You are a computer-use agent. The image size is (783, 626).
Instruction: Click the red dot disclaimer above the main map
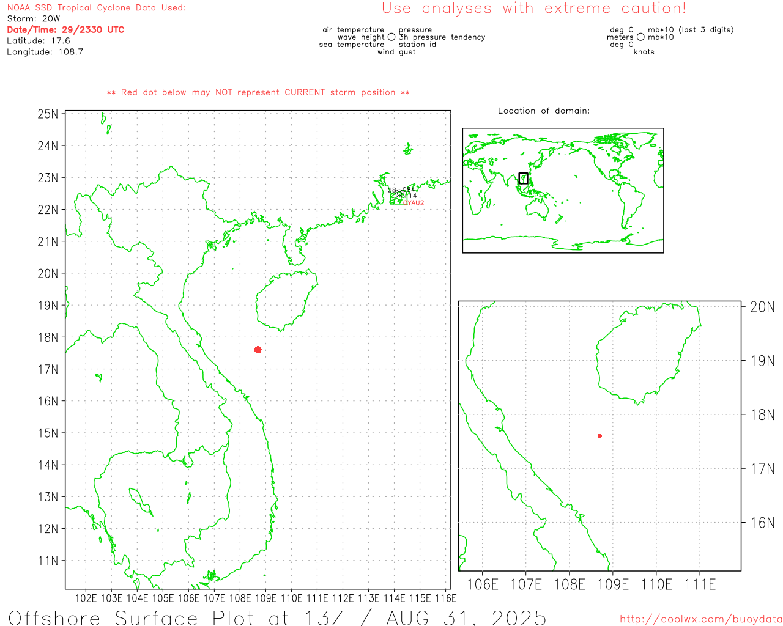pyautogui.click(x=258, y=93)
